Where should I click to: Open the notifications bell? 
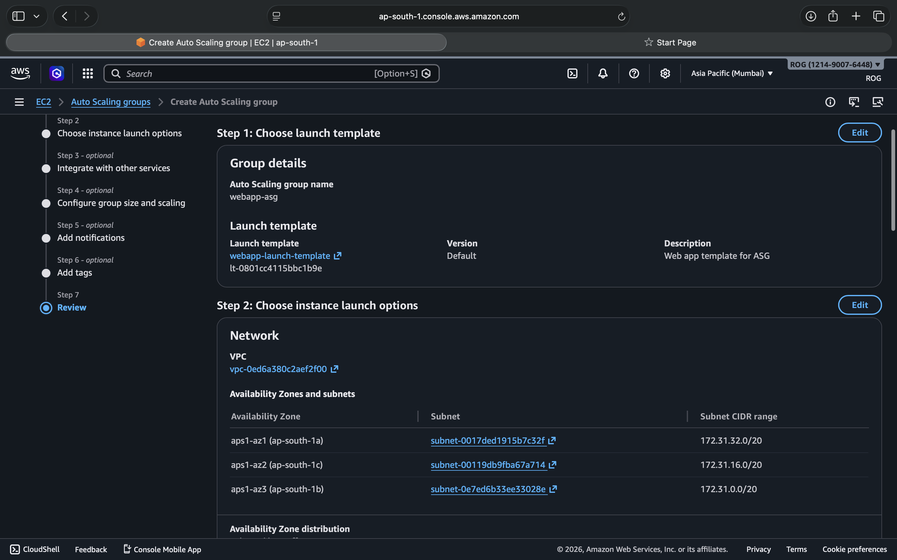click(x=603, y=73)
